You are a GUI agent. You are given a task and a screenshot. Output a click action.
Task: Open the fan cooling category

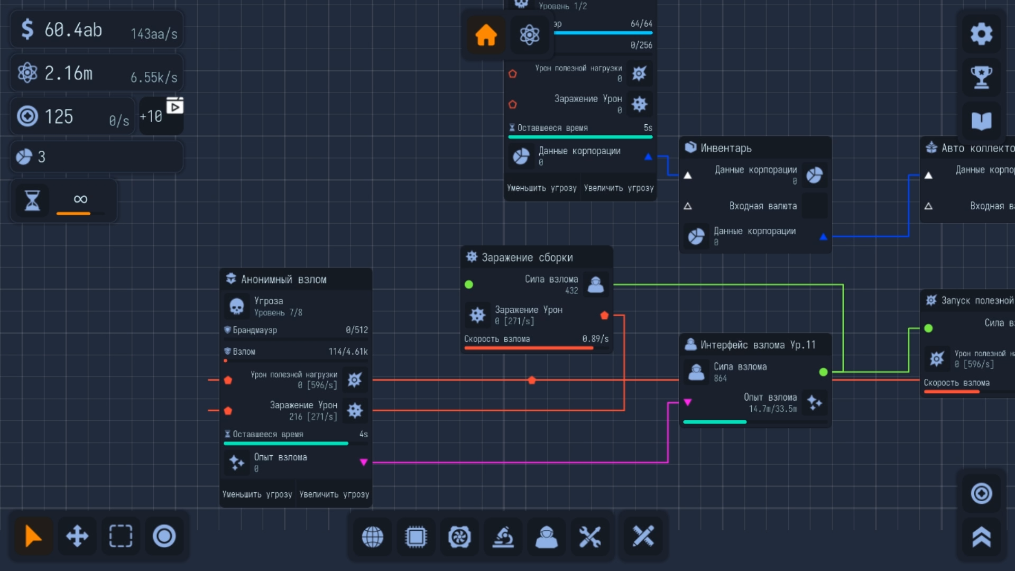point(459,537)
